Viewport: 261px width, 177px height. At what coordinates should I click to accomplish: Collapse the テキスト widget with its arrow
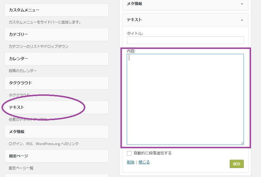click(242, 20)
